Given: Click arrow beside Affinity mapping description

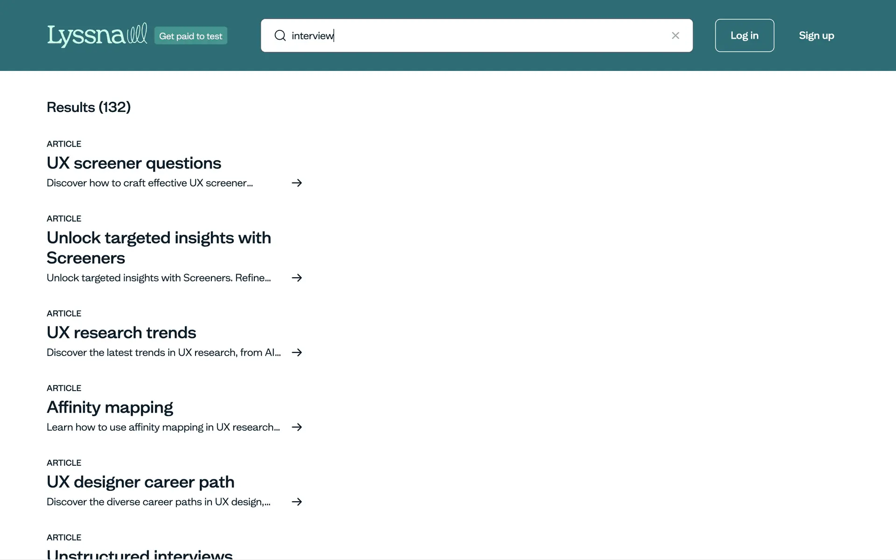Looking at the screenshot, I should pyautogui.click(x=297, y=427).
